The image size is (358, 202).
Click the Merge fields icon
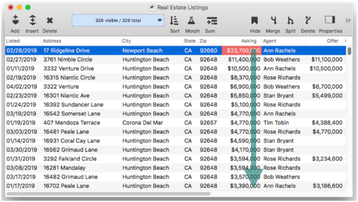(x=274, y=20)
